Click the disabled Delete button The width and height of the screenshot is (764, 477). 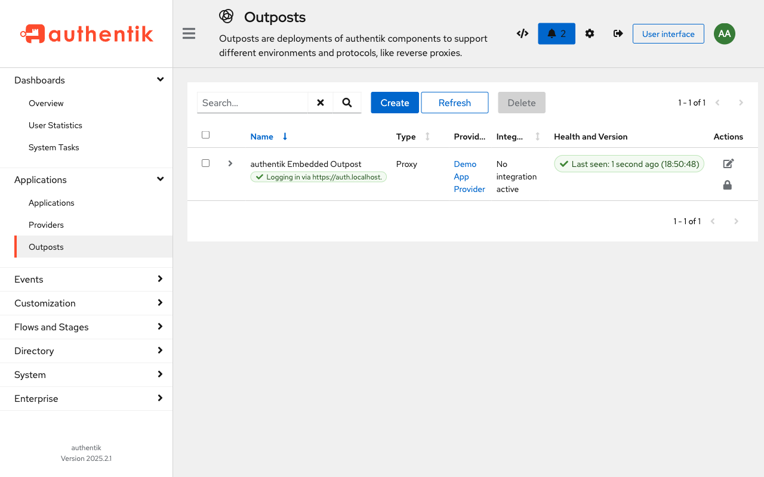pyautogui.click(x=522, y=103)
